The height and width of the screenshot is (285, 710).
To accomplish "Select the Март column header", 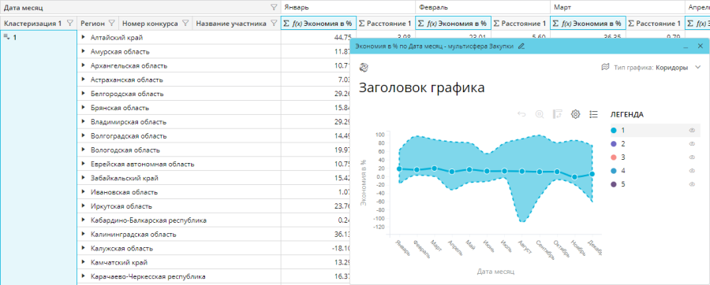I will [617, 7].
